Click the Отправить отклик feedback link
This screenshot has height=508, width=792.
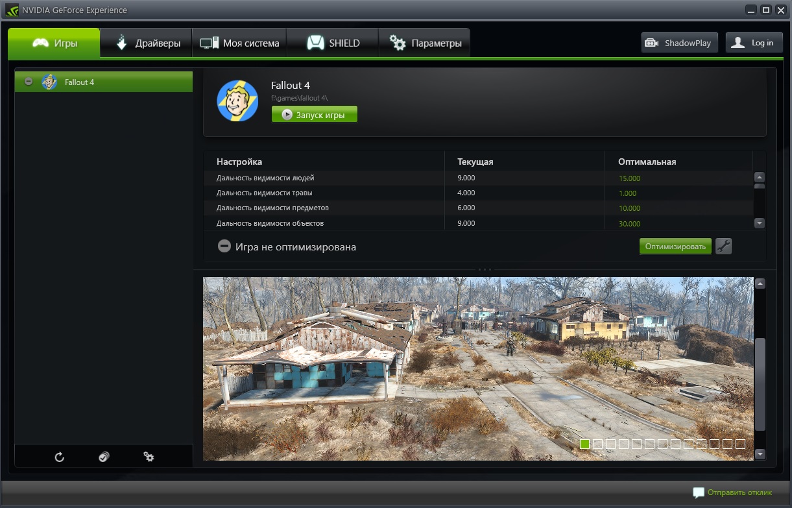739,492
